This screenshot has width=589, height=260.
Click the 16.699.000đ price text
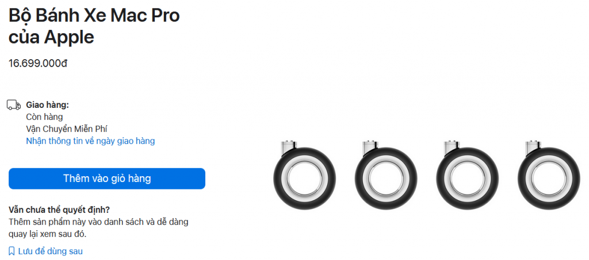coord(38,63)
